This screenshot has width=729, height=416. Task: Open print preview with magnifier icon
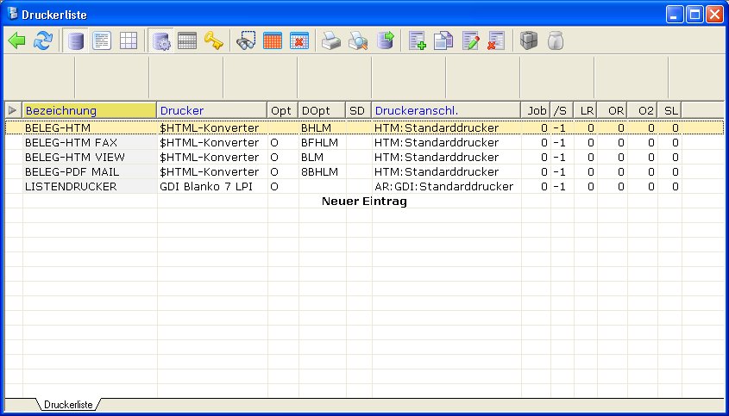pyautogui.click(x=358, y=40)
